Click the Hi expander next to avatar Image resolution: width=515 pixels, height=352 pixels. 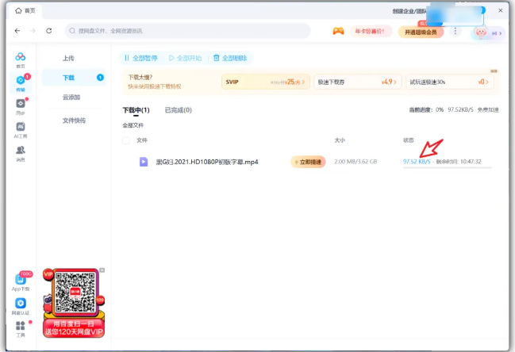pos(497,33)
